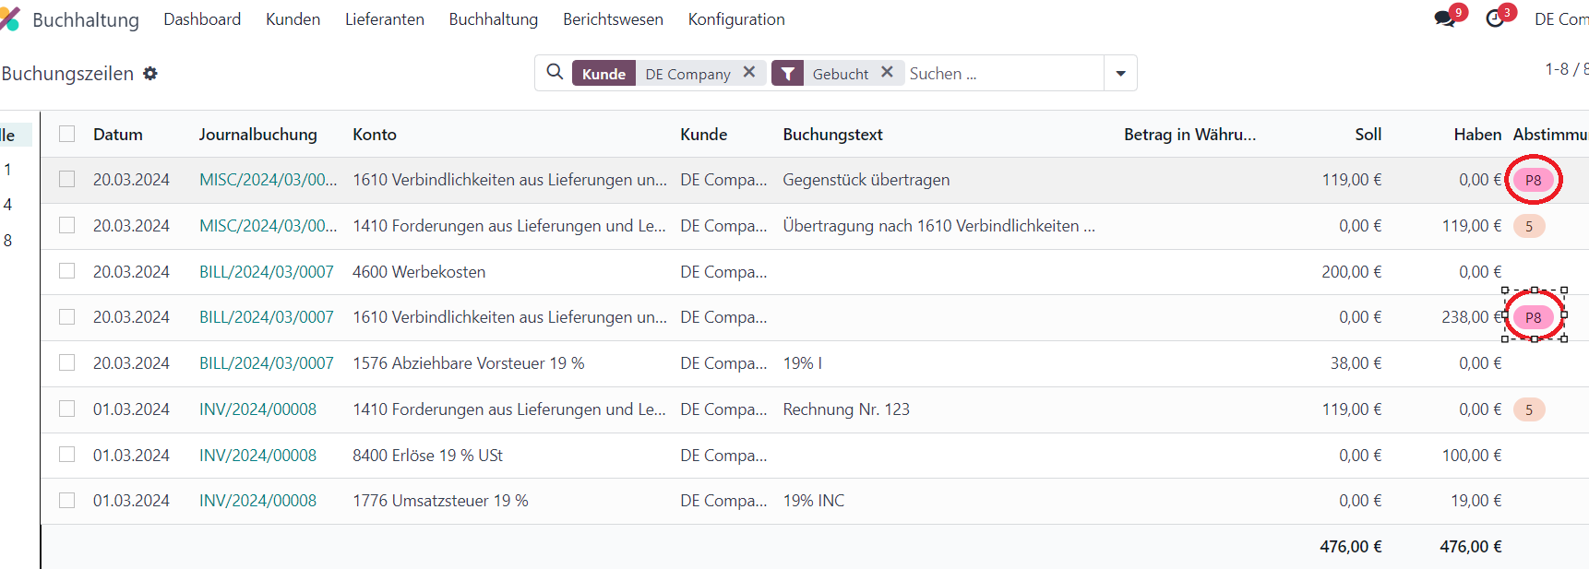
Task: Open the chat messages icon
Action: coord(1445,18)
